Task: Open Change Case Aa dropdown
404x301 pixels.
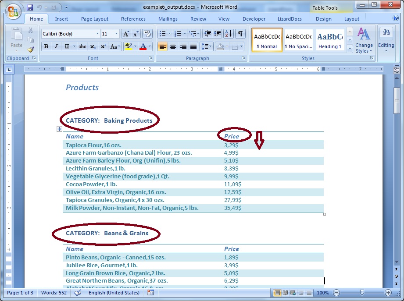Action: [x=115, y=46]
